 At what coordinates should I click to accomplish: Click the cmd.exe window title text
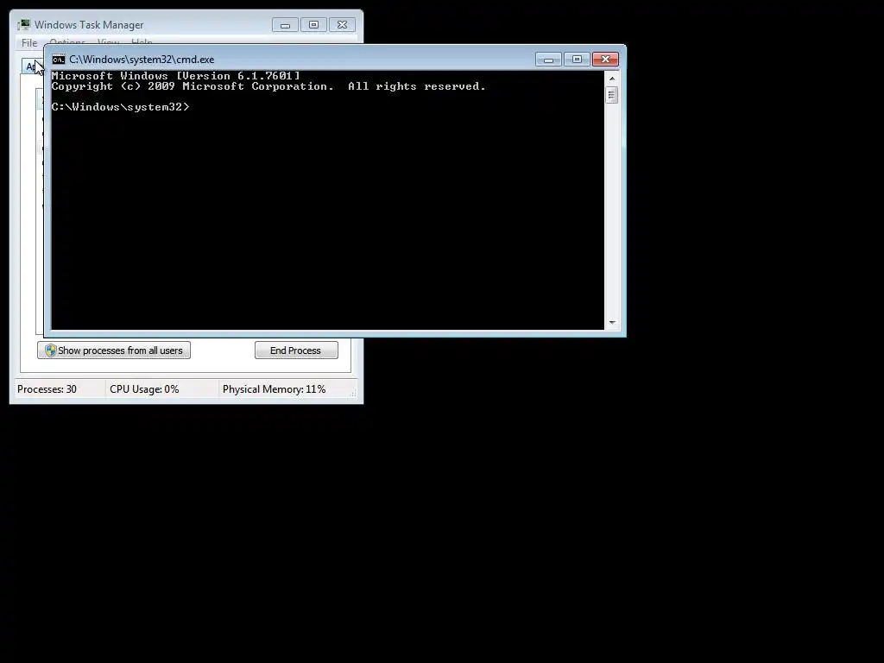tap(142, 60)
